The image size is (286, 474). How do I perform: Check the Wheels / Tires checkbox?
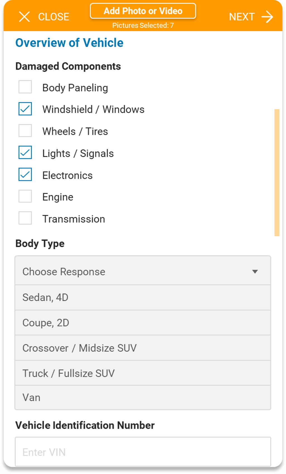point(25,131)
